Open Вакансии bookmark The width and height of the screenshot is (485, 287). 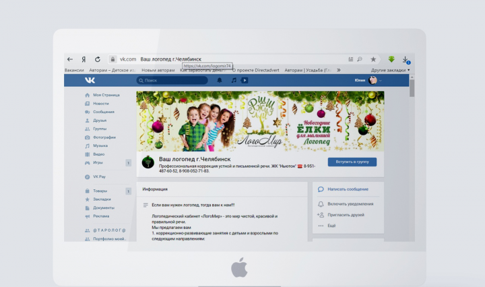point(74,70)
